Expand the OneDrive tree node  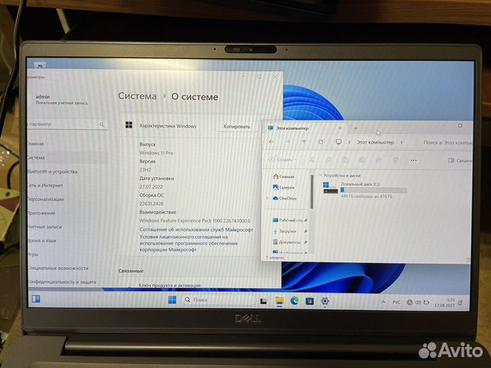(267, 198)
